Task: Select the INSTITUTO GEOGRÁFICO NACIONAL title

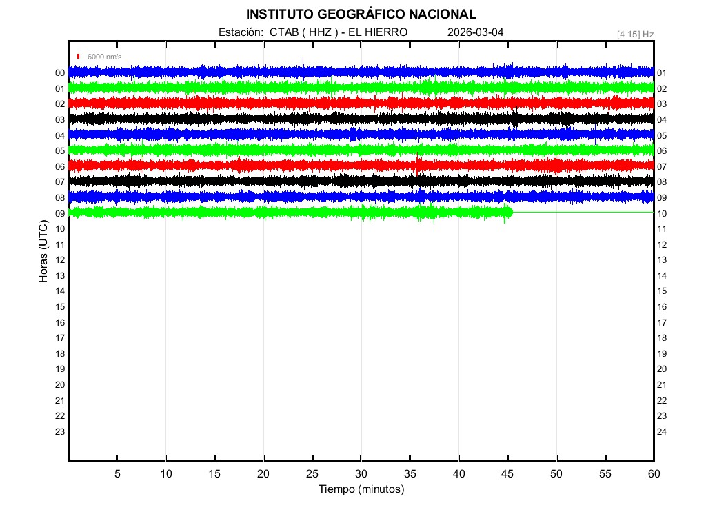Action: pyautogui.click(x=361, y=14)
